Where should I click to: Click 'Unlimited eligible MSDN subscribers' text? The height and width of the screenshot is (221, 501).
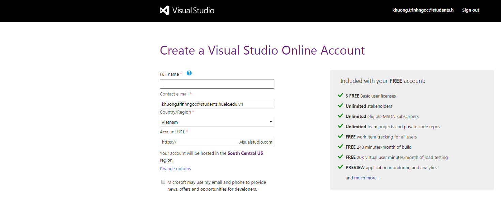pos(382,117)
